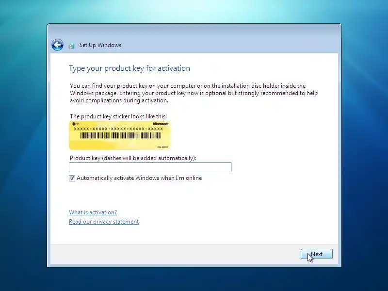Image resolution: width=388 pixels, height=291 pixels.
Task: Click the Next button
Action: tap(317, 254)
